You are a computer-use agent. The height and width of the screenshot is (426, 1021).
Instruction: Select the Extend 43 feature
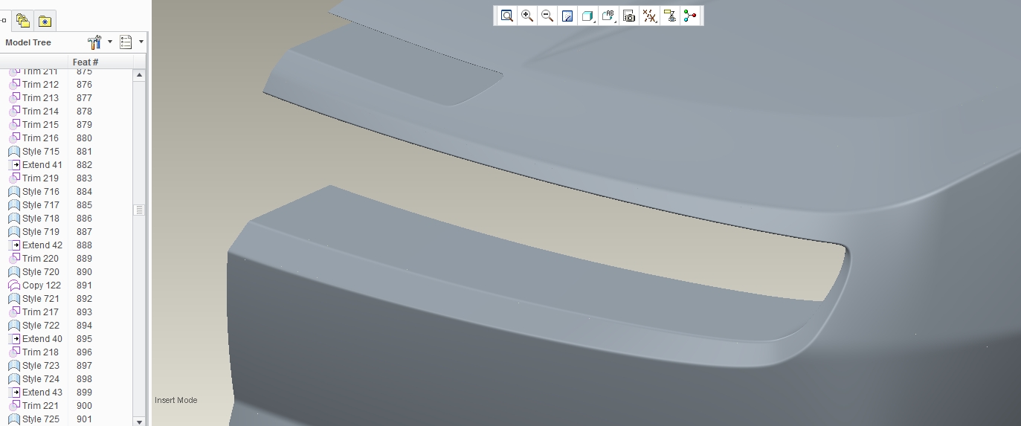pos(35,393)
